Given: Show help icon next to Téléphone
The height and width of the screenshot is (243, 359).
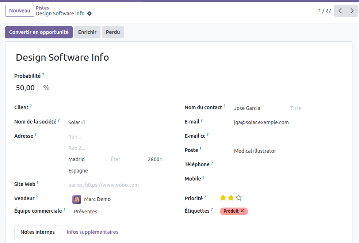Looking at the screenshot, I should click(x=212, y=163).
